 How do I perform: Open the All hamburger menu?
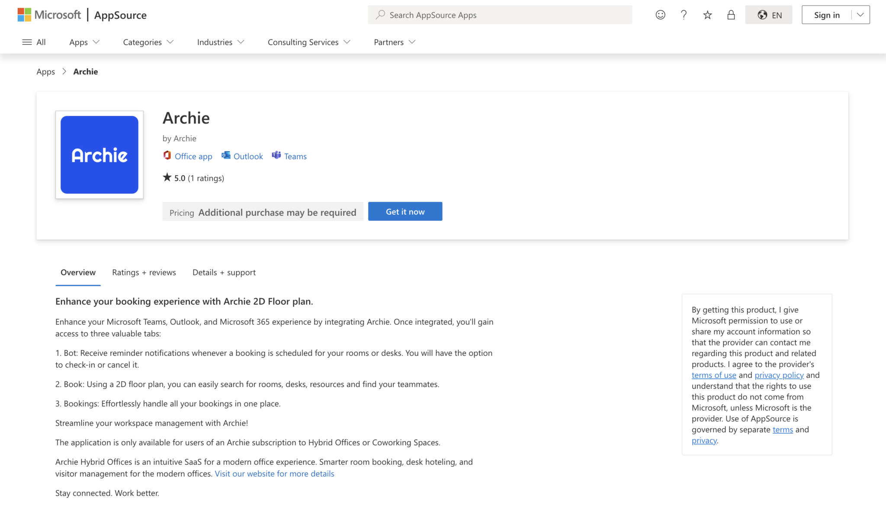click(34, 42)
